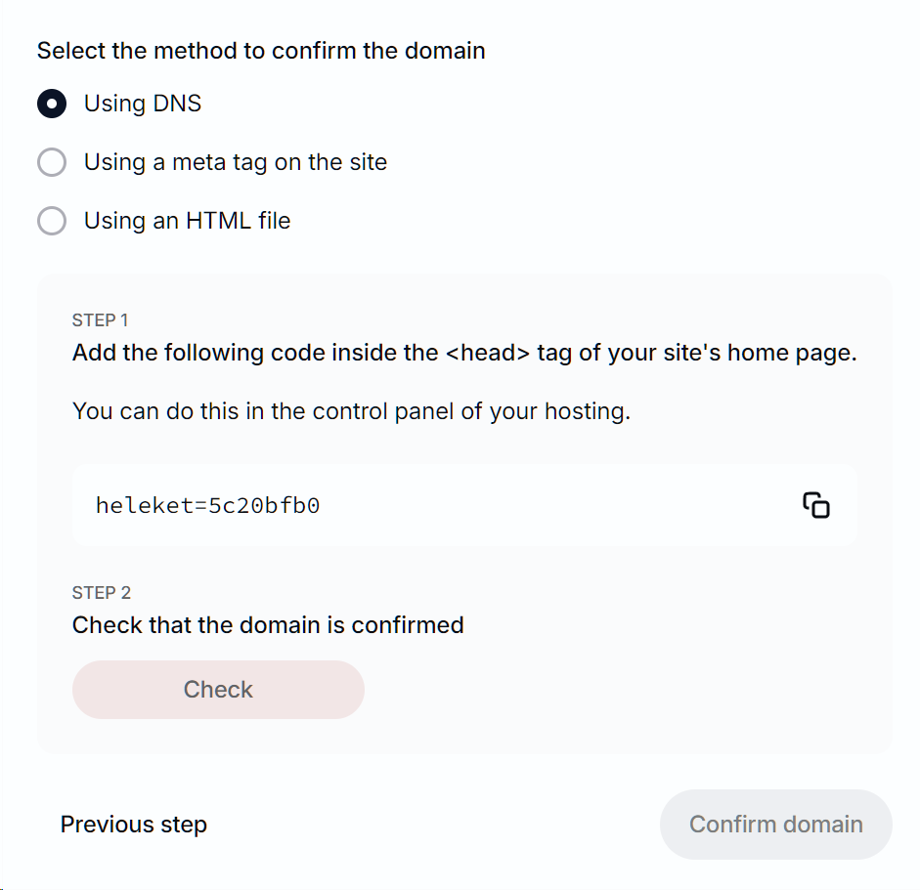Screen dimensions: 920x890
Task: Copy the heleket verification code
Action: click(816, 505)
